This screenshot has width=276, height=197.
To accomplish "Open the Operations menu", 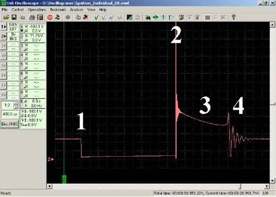I will pos(37,10).
